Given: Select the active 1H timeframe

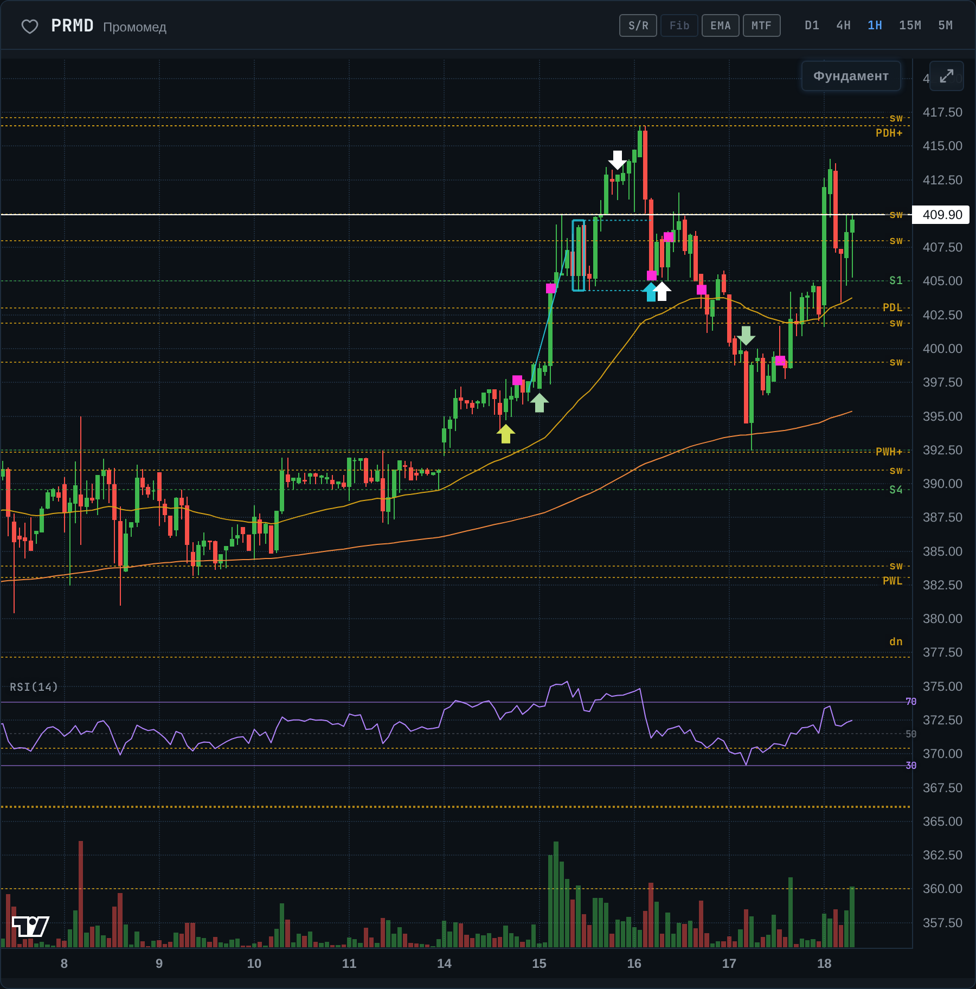Looking at the screenshot, I should (x=875, y=25).
